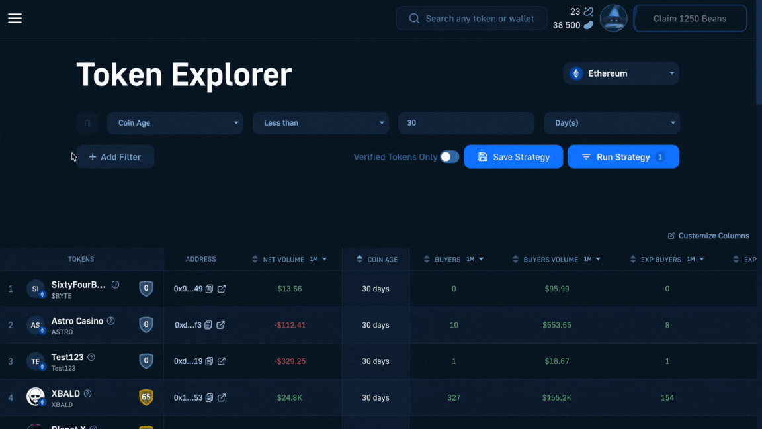Image resolution: width=762 pixels, height=429 pixels.
Task: Click Test123 buyers volume $18.67
Action: [557, 361]
